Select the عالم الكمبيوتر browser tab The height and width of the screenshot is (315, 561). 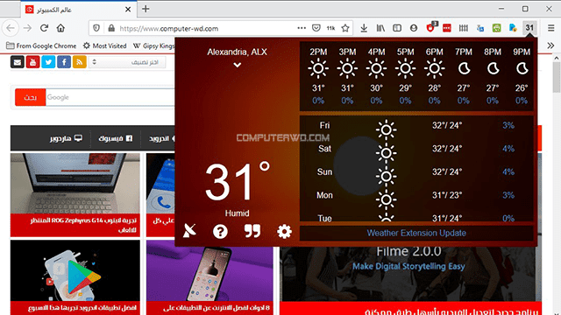pyautogui.click(x=78, y=10)
